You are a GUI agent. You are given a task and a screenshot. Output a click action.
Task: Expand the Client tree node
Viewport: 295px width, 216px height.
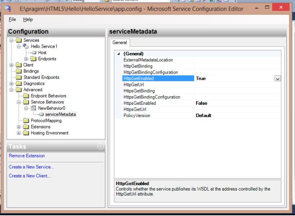[x=11, y=65]
